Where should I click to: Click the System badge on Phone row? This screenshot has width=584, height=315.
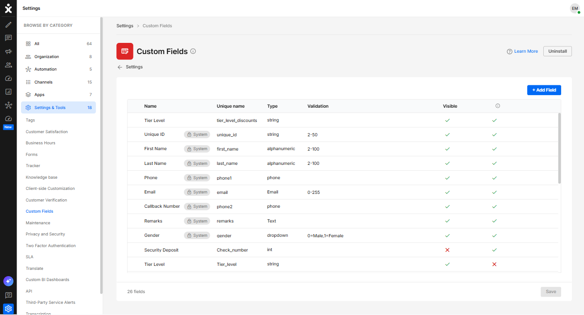(x=197, y=178)
